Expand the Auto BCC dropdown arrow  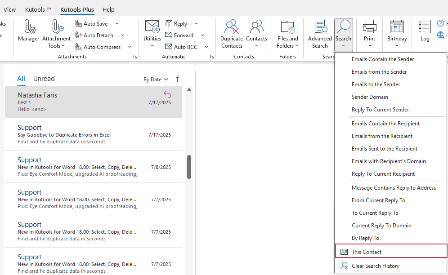tap(206, 47)
